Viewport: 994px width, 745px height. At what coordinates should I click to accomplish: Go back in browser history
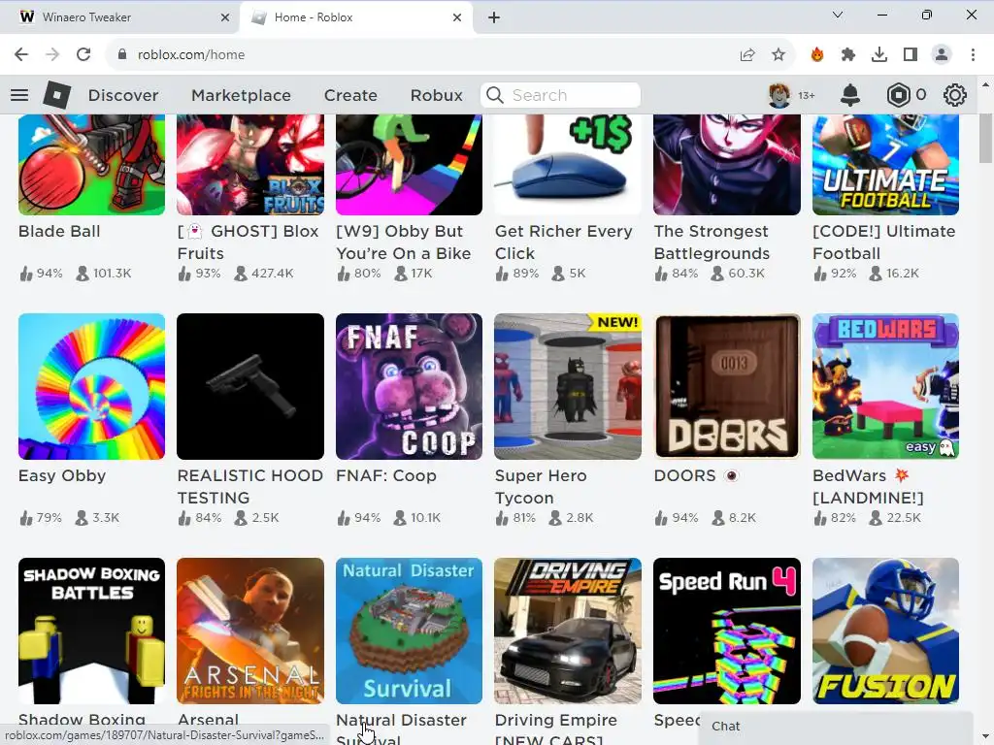[21, 54]
